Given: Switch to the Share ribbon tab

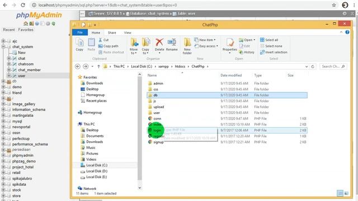Looking at the screenshot, I should coord(112,32).
